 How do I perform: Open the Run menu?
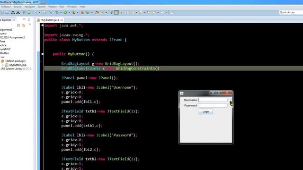pyautogui.click(x=62, y=7)
